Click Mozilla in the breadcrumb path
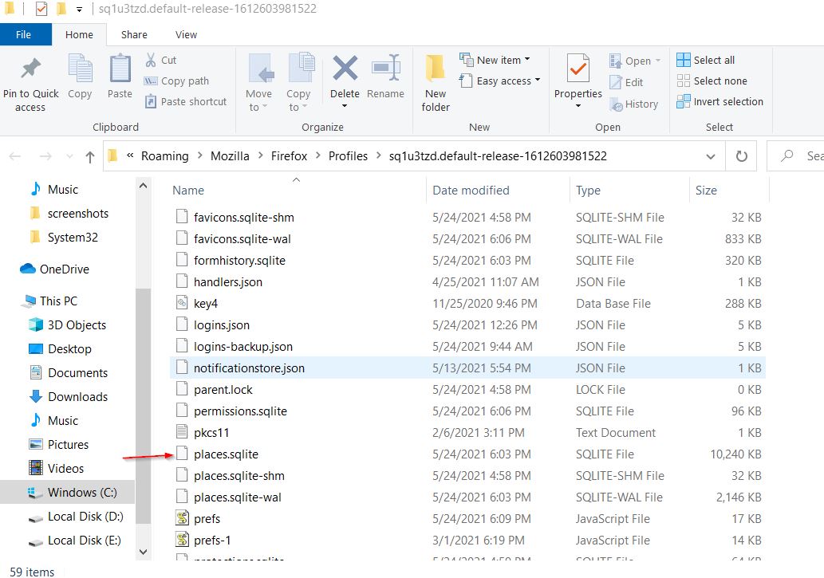 (x=231, y=156)
